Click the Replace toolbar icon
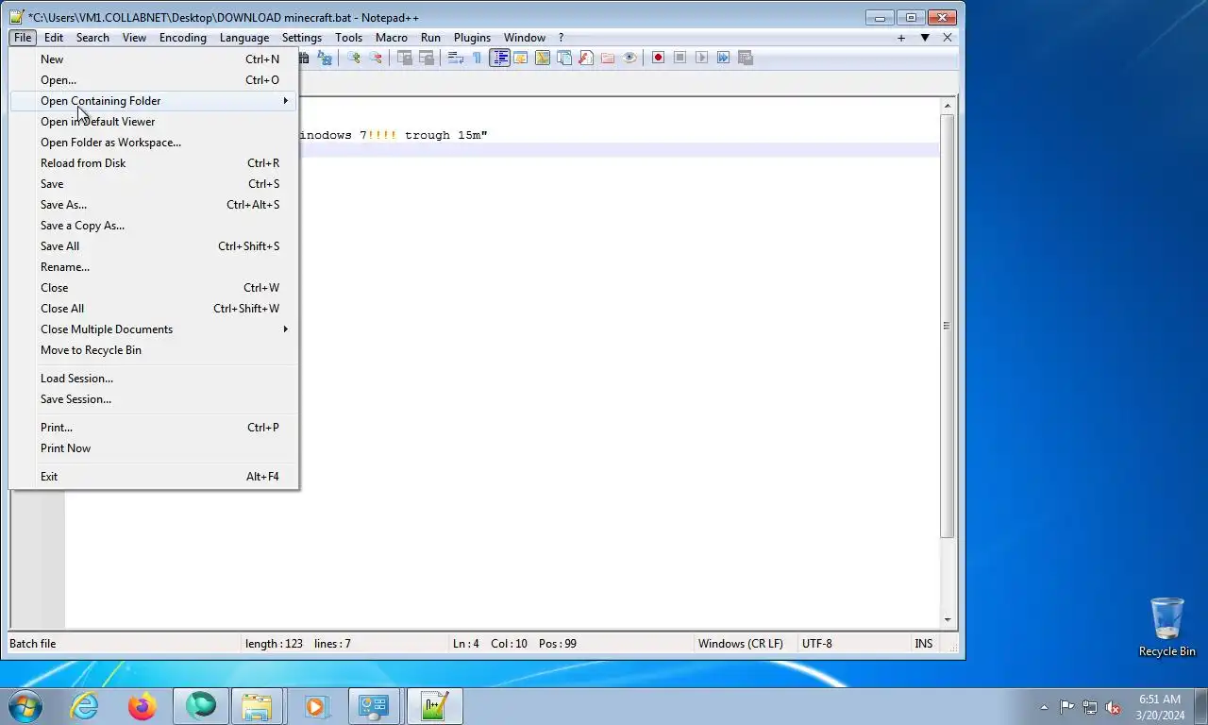 325,58
